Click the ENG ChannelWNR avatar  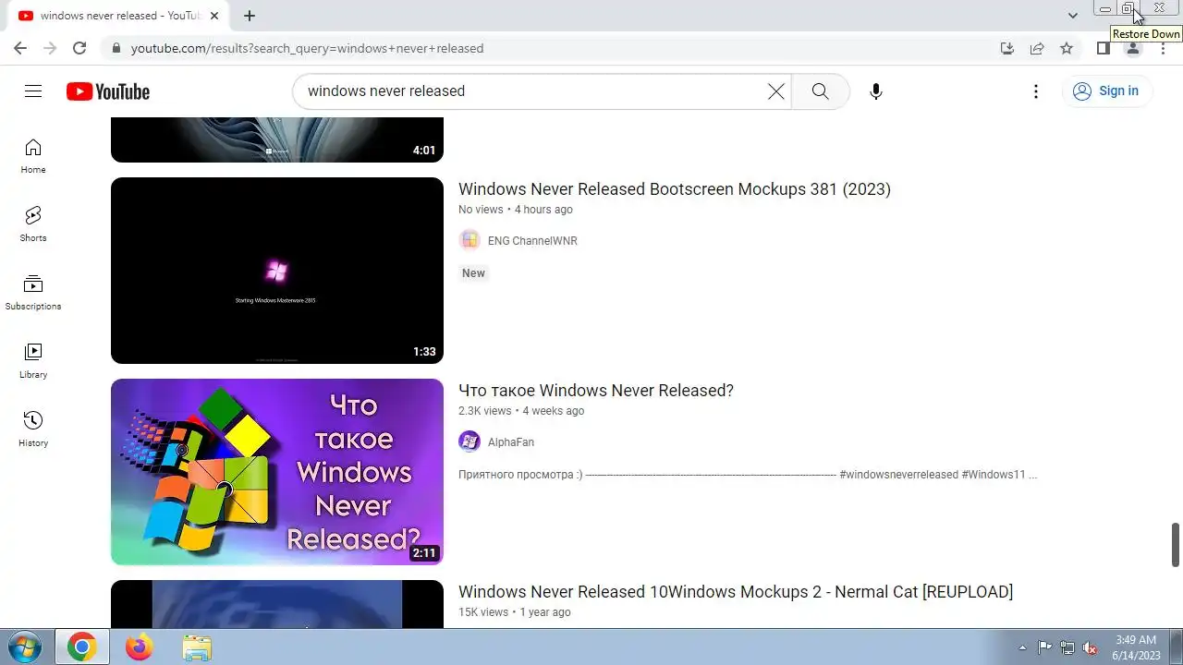[470, 240]
